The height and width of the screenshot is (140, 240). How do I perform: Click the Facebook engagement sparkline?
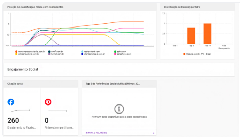pyautogui.click(x=21, y=111)
